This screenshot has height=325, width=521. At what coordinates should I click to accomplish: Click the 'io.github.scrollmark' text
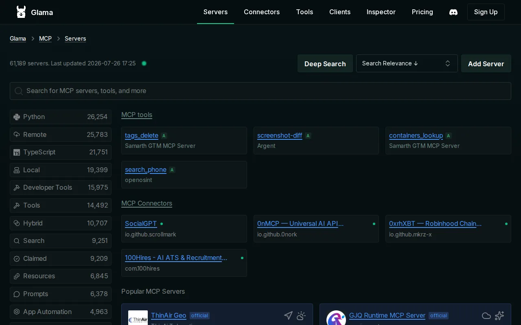point(151,234)
